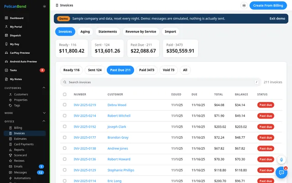
Task: Filter by Paid 3473 invoices
Action: pos(147,70)
